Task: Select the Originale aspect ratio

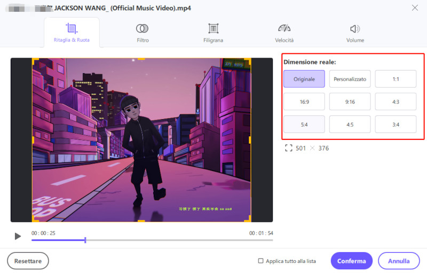Action: click(304, 79)
